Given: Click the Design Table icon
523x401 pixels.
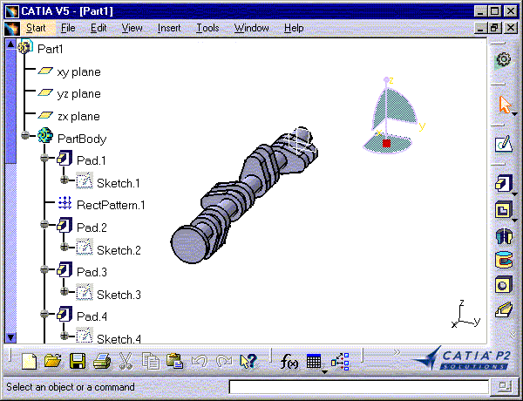Looking at the screenshot, I should point(315,361).
